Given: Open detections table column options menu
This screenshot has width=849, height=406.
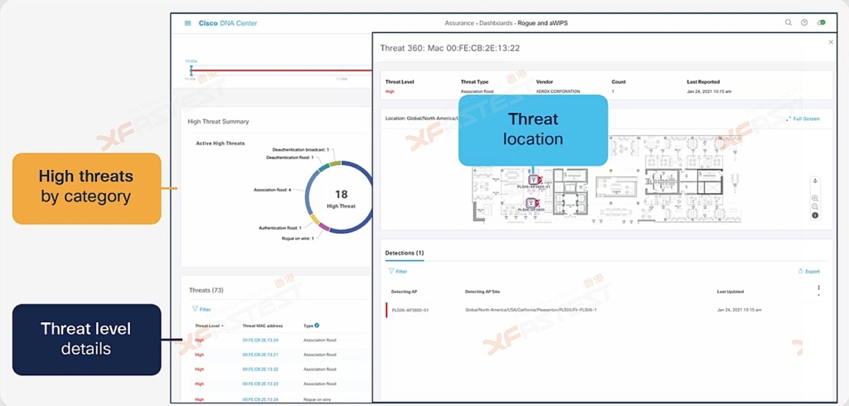Looking at the screenshot, I should [818, 291].
